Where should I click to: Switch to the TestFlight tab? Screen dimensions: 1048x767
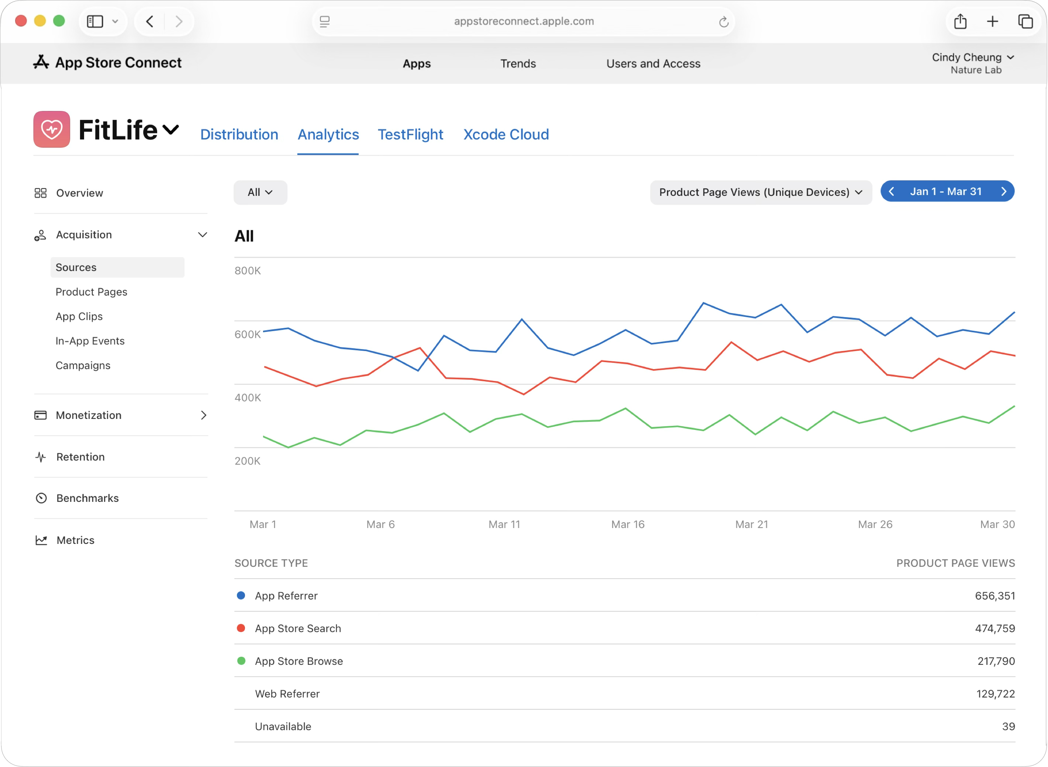(x=410, y=135)
